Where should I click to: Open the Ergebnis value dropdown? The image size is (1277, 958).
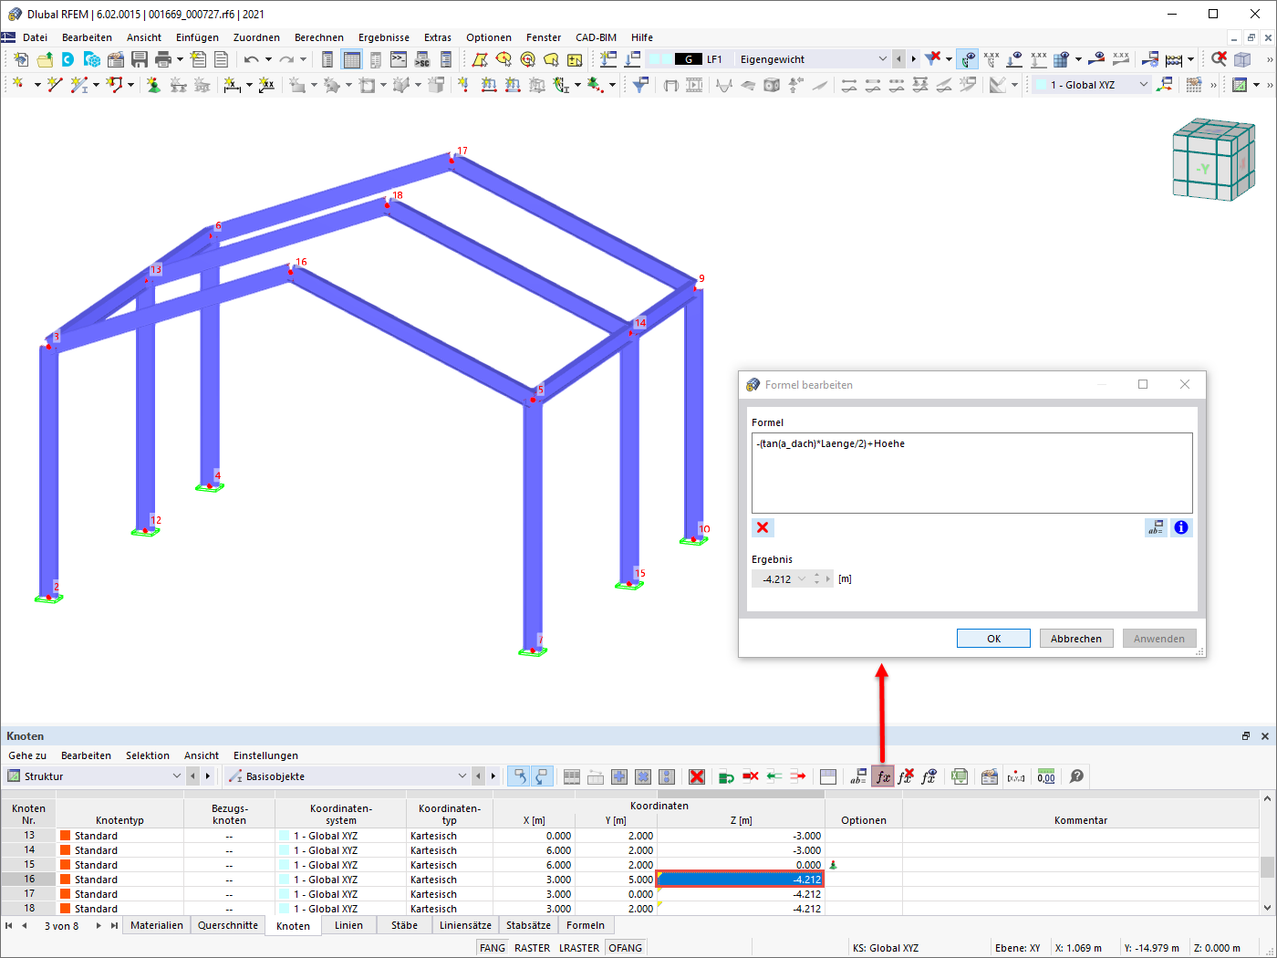802,579
